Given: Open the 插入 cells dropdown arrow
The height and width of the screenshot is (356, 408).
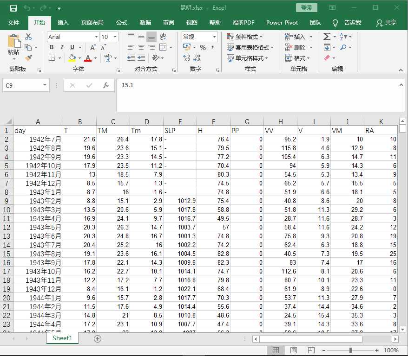Looking at the screenshot, I should tap(311, 37).
